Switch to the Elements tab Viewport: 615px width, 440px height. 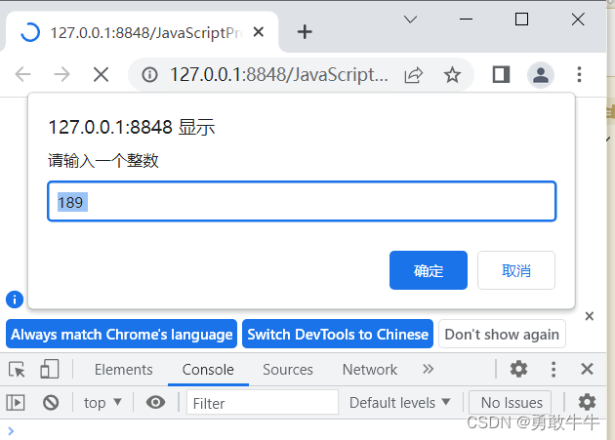tap(124, 370)
